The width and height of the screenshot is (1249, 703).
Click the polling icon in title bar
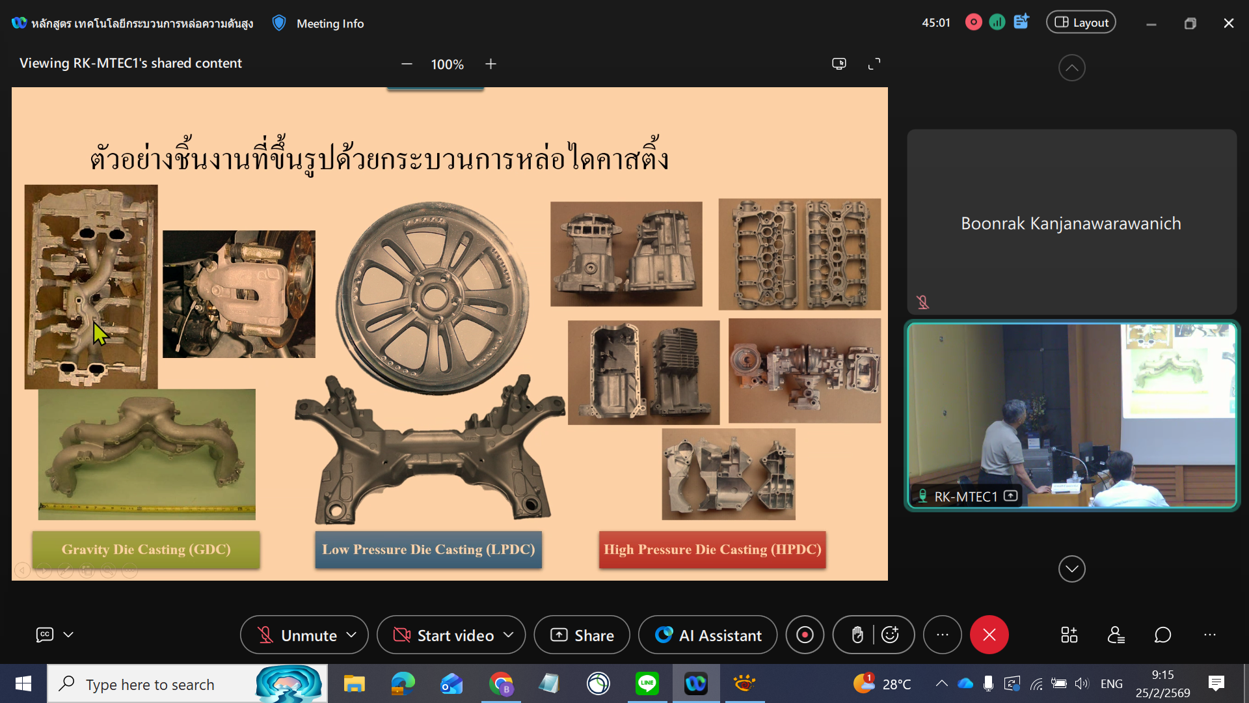point(997,23)
